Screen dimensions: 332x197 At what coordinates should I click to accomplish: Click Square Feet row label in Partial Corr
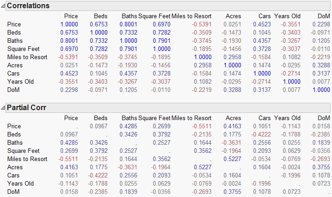point(23,151)
